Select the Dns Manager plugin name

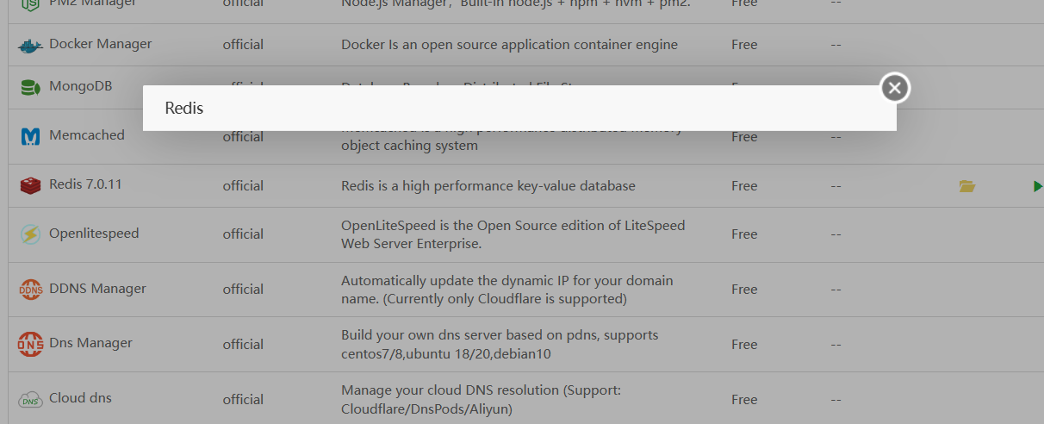(90, 343)
